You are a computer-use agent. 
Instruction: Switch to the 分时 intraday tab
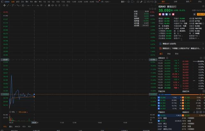tap(13, 2)
